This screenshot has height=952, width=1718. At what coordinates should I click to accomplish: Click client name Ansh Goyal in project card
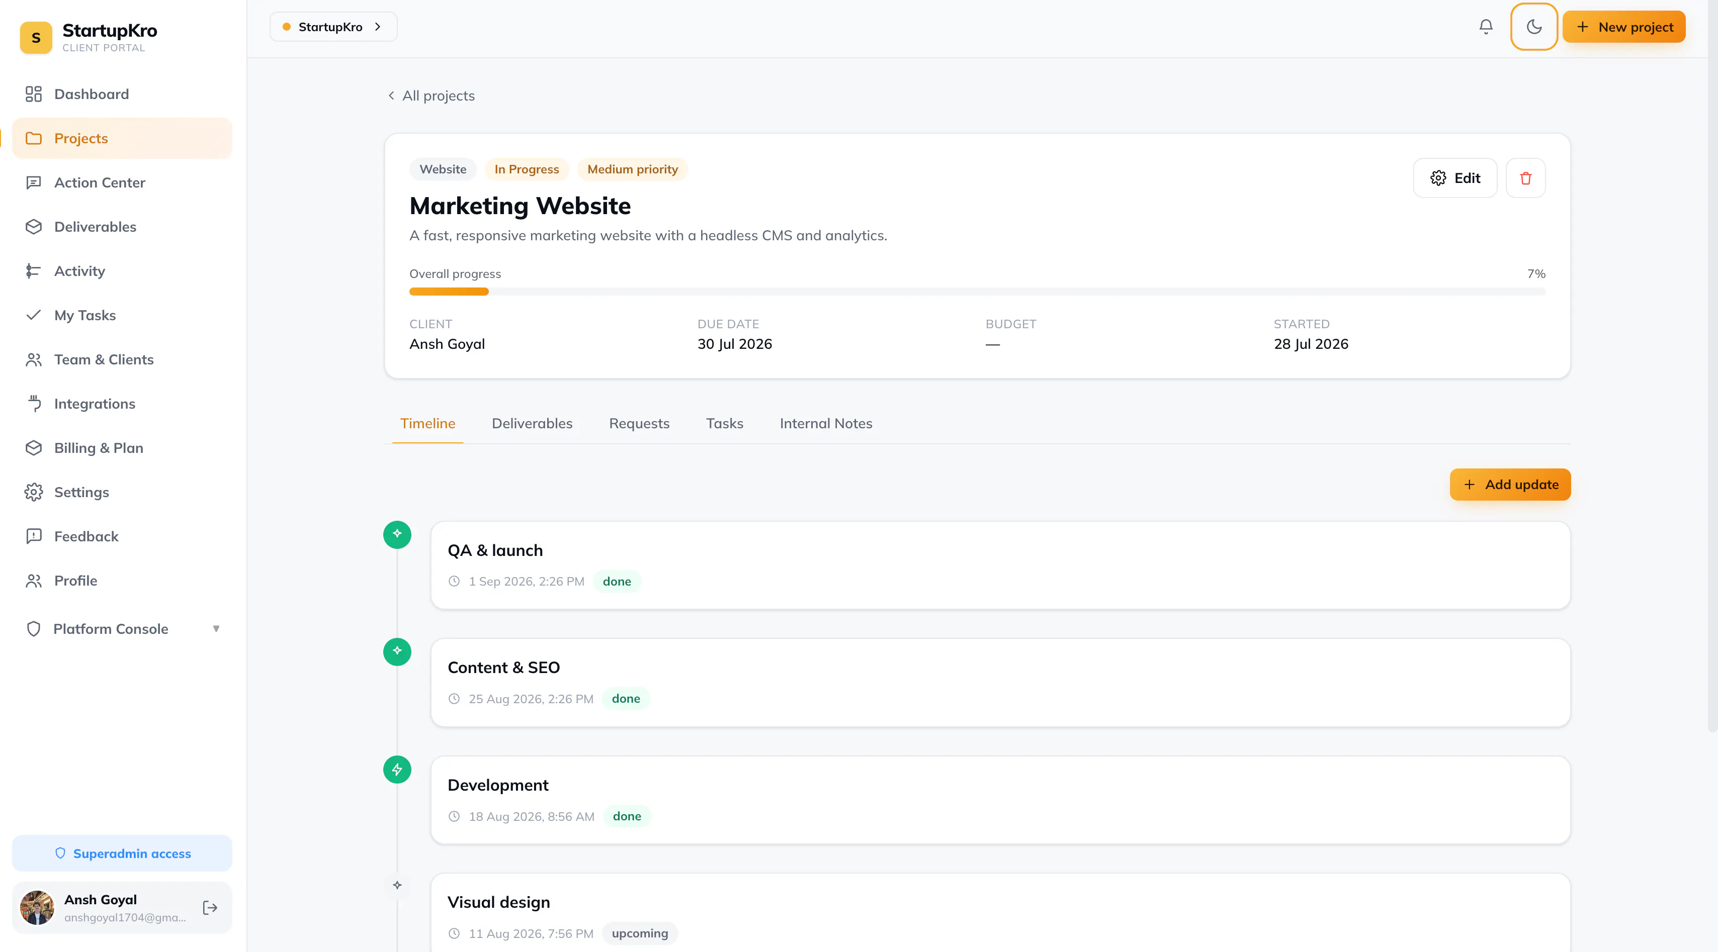(x=447, y=344)
